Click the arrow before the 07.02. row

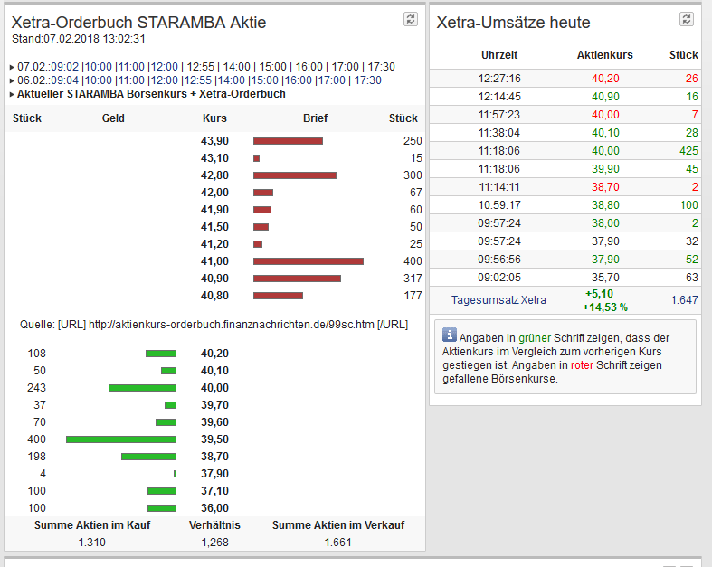[11, 67]
